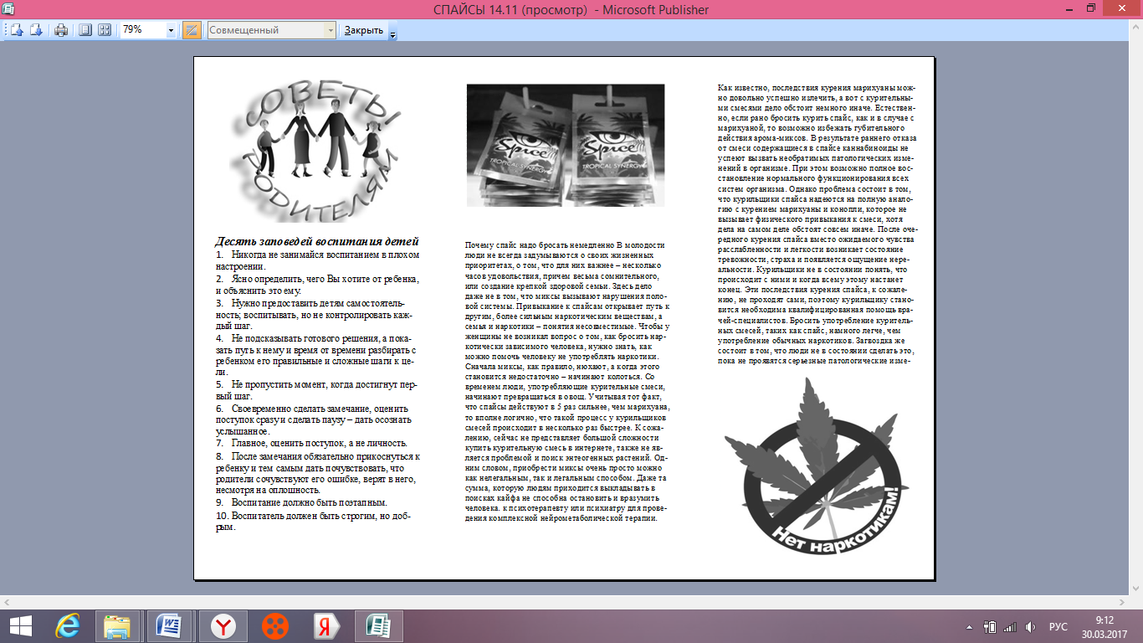Viewport: 1143px width, 643px height.
Task: Open Yandex Browser round icon on taskbar
Action: (223, 626)
